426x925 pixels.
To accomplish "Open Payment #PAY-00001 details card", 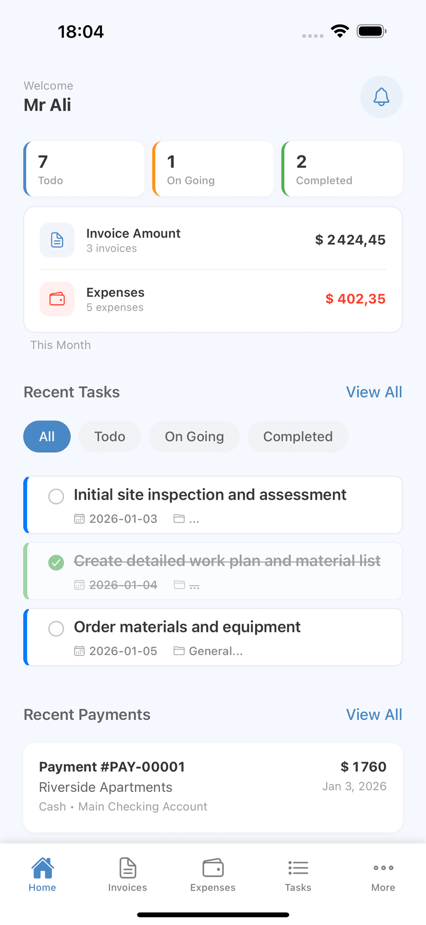I will click(213, 787).
